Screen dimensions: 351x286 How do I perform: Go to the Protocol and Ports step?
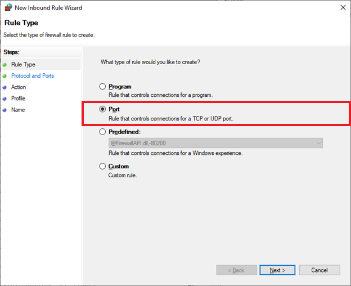33,76
